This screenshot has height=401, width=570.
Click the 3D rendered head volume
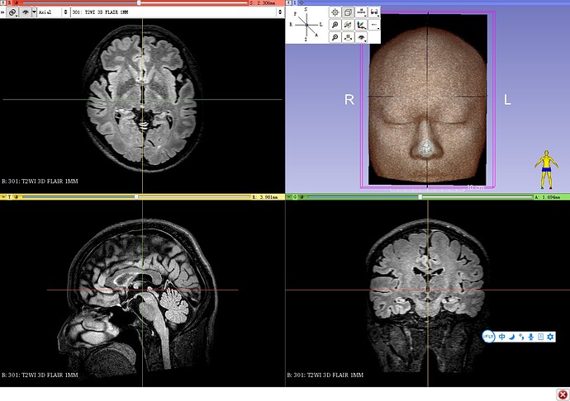pos(428,106)
